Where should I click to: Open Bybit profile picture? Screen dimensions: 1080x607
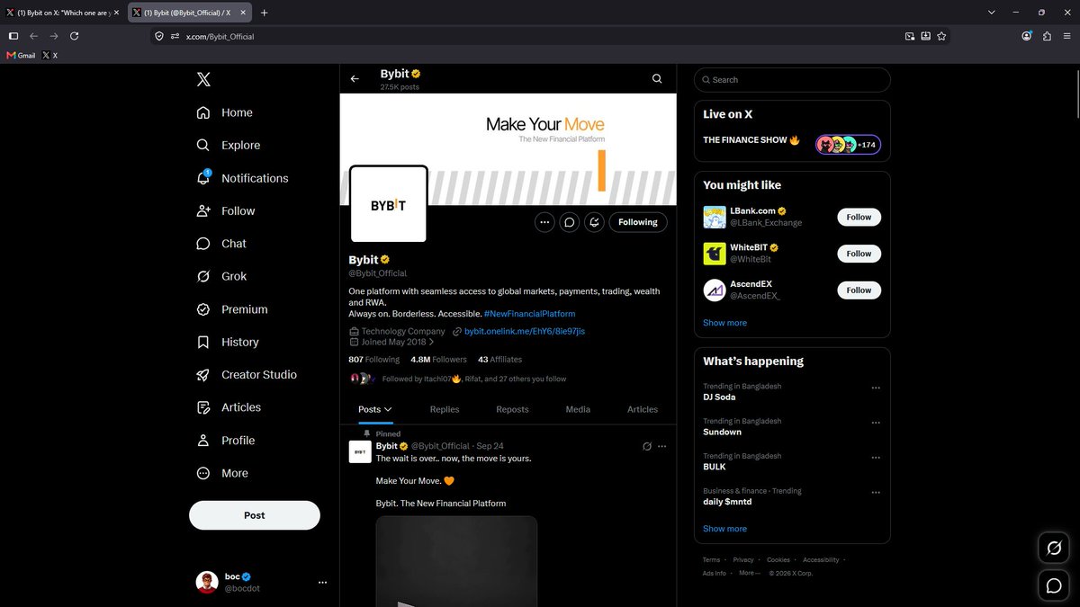click(388, 204)
